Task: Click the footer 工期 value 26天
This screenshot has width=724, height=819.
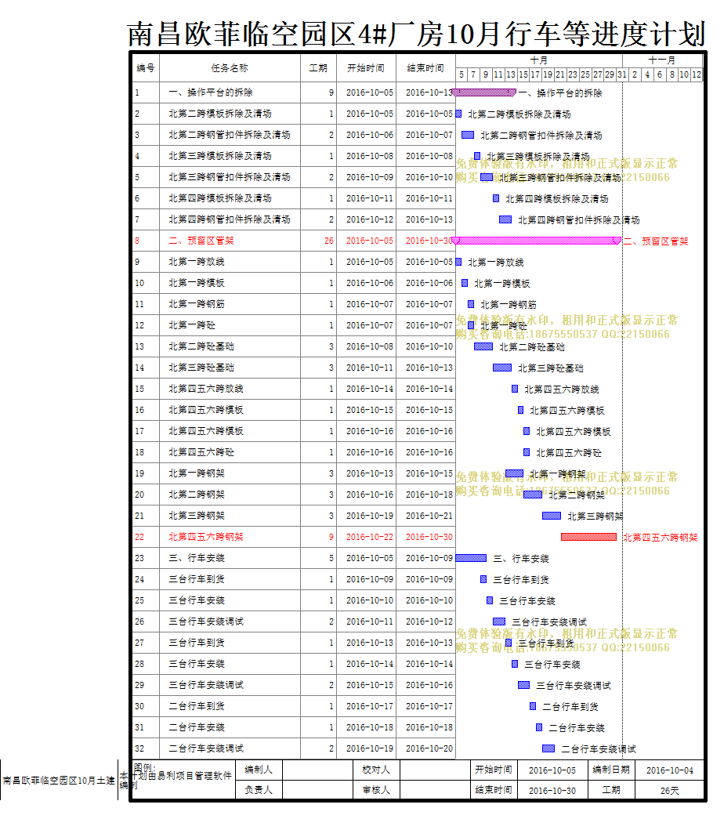Action: tap(670, 791)
